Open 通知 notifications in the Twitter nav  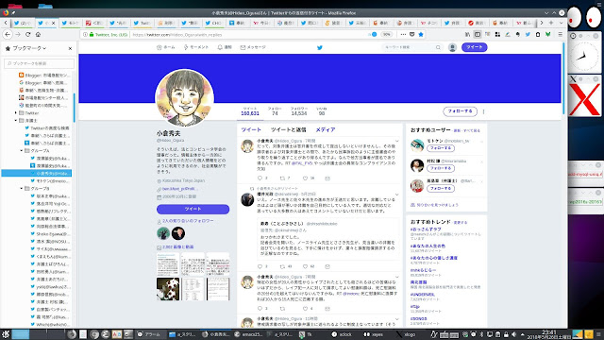pos(225,47)
